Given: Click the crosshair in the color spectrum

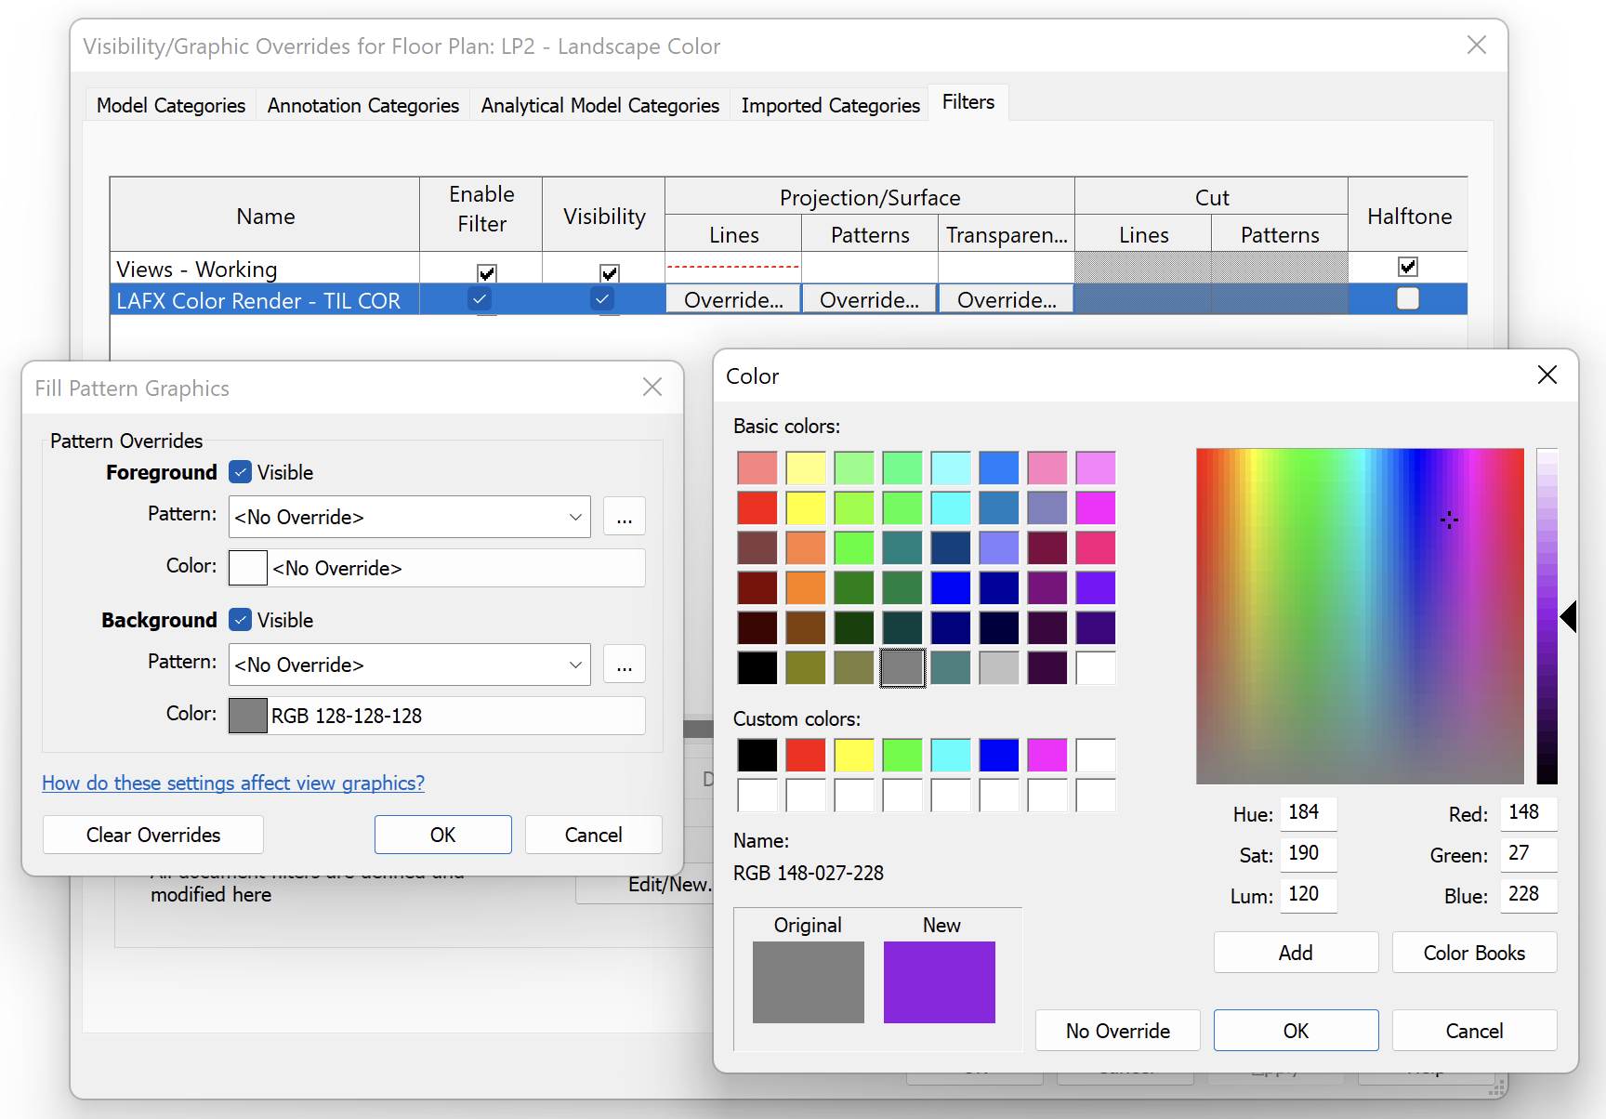Looking at the screenshot, I should 1449,520.
